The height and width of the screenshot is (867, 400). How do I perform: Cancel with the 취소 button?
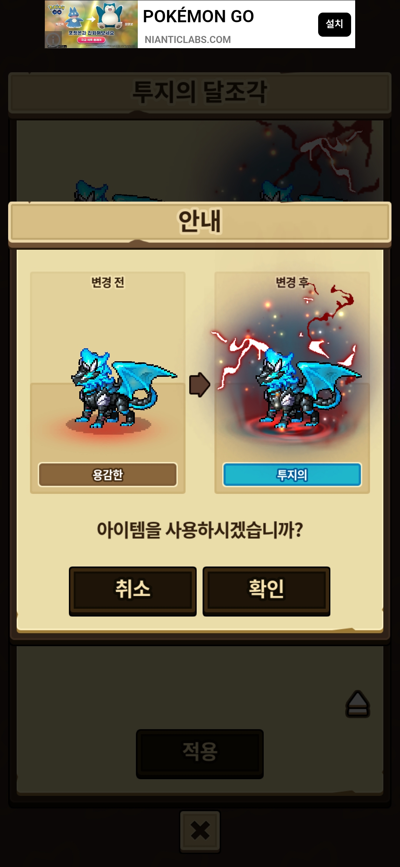coord(133,591)
